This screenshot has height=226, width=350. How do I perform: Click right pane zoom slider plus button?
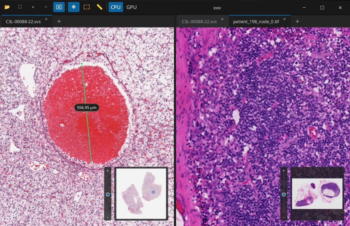pyautogui.click(x=284, y=171)
